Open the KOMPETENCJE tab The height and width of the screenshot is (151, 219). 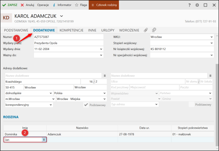tap(71, 30)
